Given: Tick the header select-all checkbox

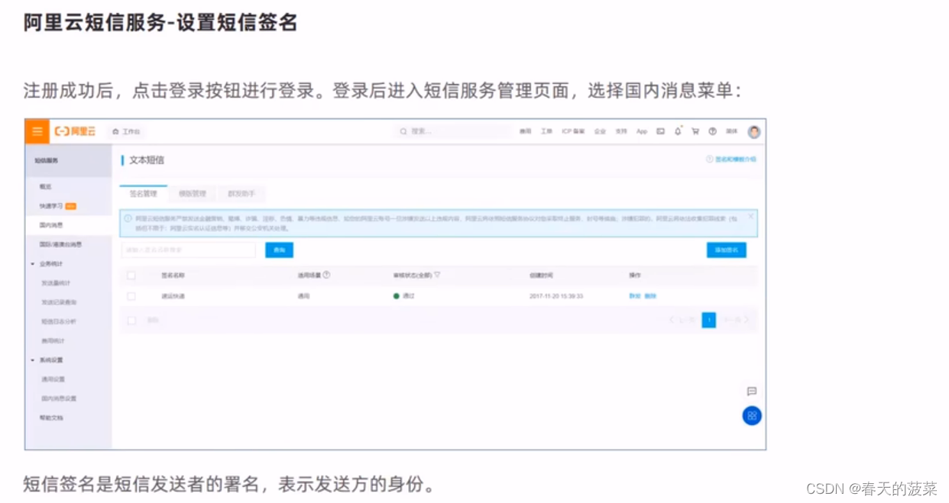Looking at the screenshot, I should (131, 275).
